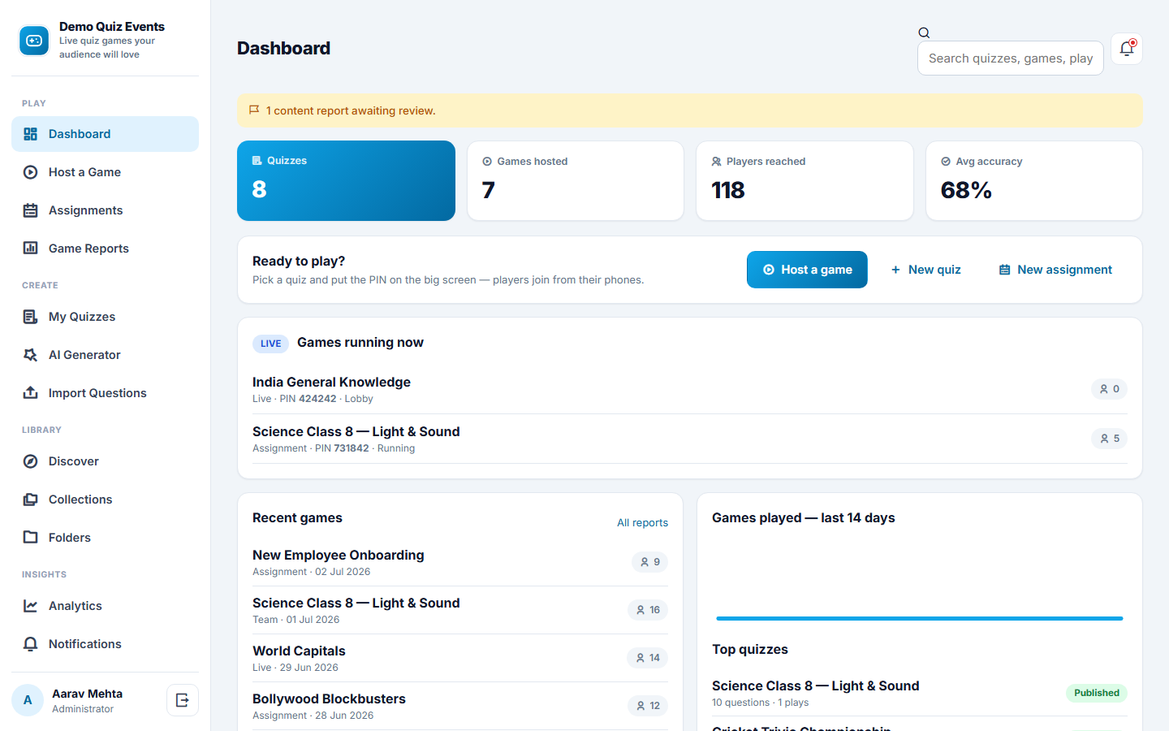Screen dimensions: 1169x731
Task: Click the Dashboard grid icon in sidebar
Action: (31, 134)
